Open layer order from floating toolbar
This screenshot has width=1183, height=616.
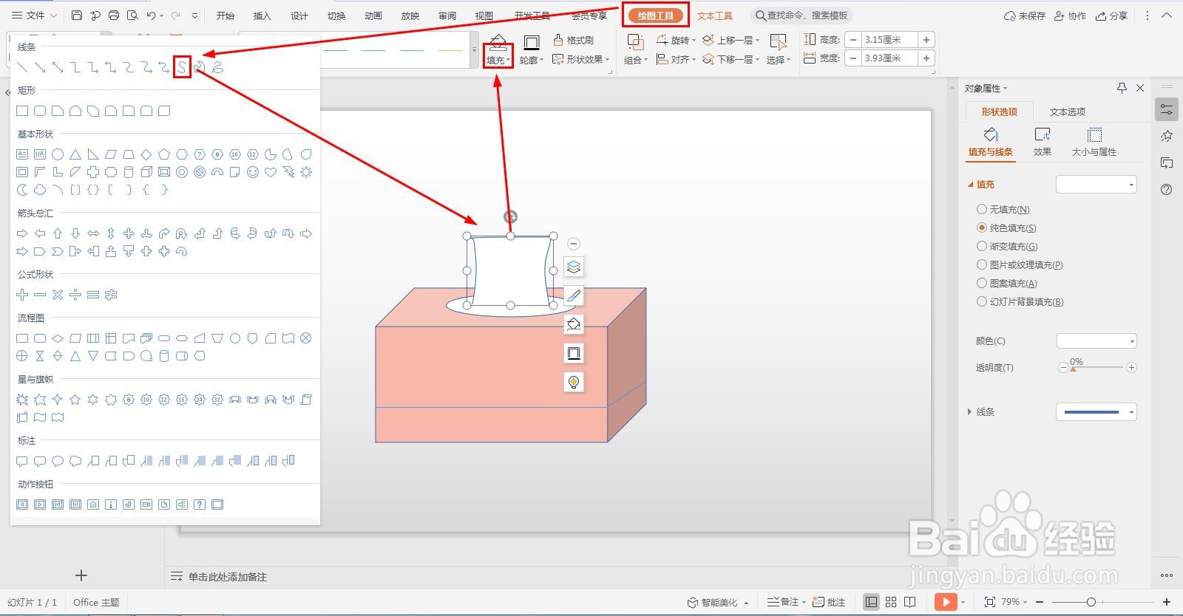tap(574, 267)
